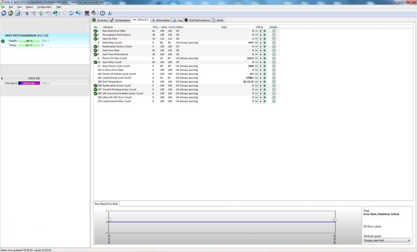Image resolution: width=417 pixels, height=252 pixels.
Task: Open the Configuration menu
Action: [x=44, y=7]
